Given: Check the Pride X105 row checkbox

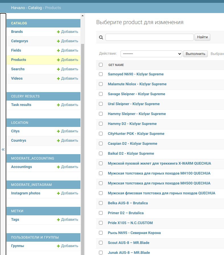Looking at the screenshot, I should tap(101, 223).
